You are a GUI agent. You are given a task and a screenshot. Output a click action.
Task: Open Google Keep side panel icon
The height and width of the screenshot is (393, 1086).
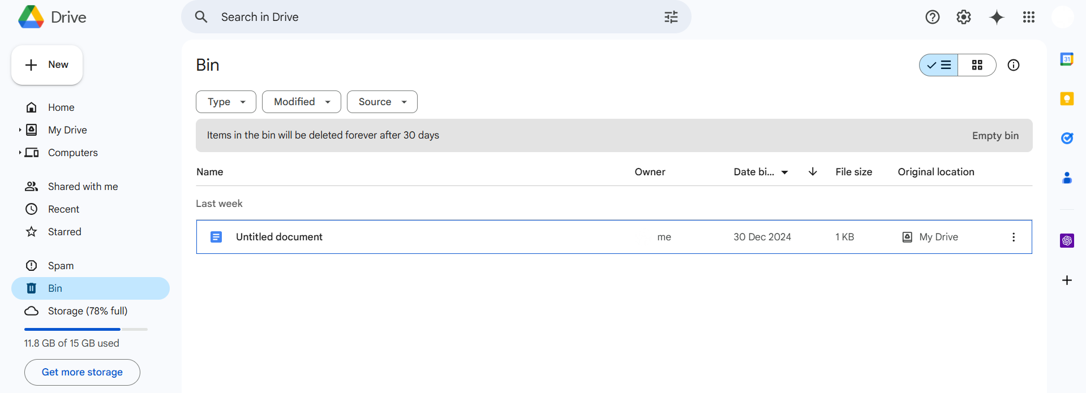click(x=1067, y=99)
